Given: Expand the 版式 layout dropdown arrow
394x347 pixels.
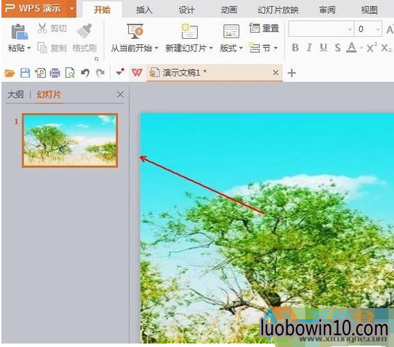Looking at the screenshot, I should [x=241, y=48].
